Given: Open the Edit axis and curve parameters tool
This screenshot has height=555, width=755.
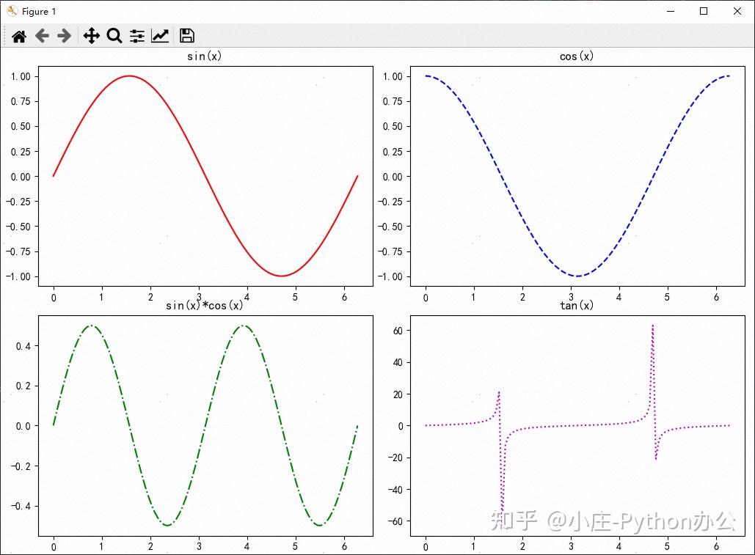Looking at the screenshot, I should click(x=160, y=36).
